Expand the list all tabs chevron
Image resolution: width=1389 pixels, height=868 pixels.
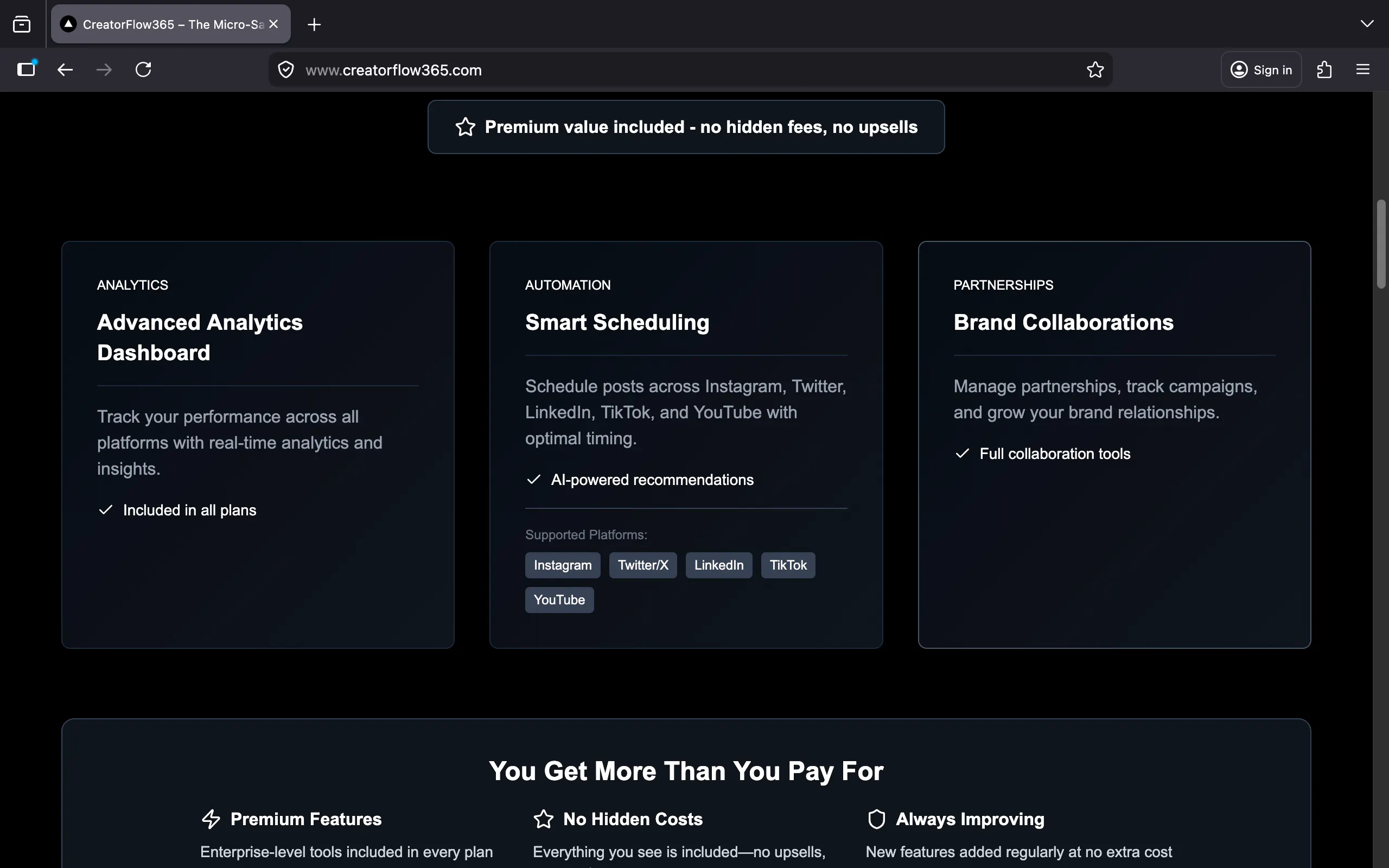[1367, 23]
